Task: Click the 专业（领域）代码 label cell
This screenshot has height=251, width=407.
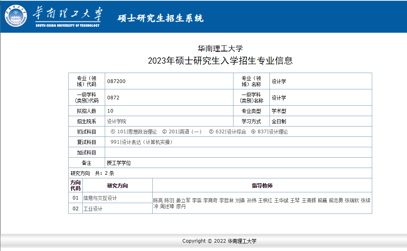Action: pyautogui.click(x=87, y=81)
